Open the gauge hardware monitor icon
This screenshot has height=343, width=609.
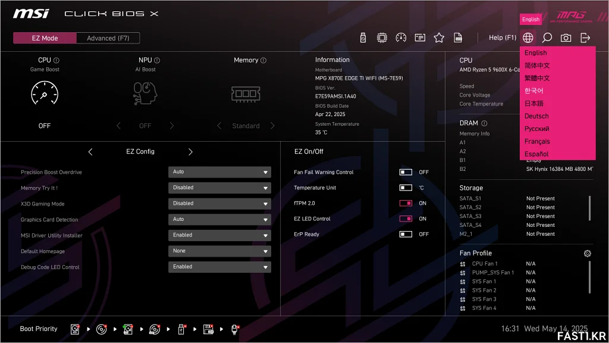point(401,38)
